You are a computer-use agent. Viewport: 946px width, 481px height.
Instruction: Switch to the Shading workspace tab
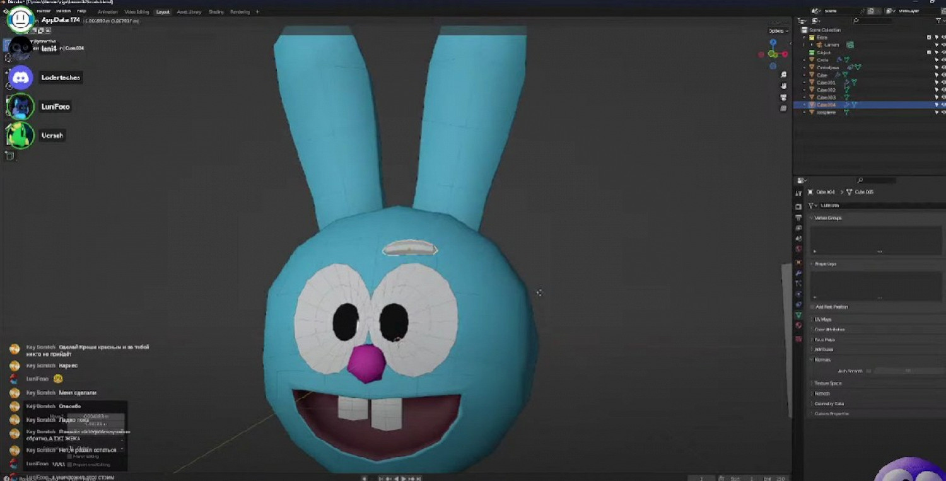tap(216, 12)
